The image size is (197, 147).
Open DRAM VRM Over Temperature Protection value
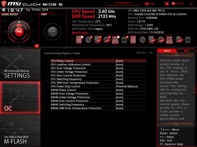pos(119,108)
